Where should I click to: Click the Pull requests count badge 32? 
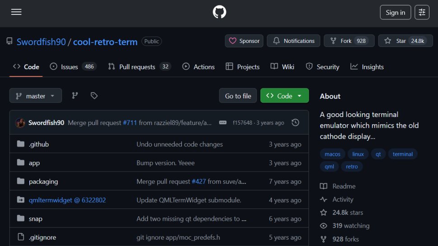click(165, 67)
